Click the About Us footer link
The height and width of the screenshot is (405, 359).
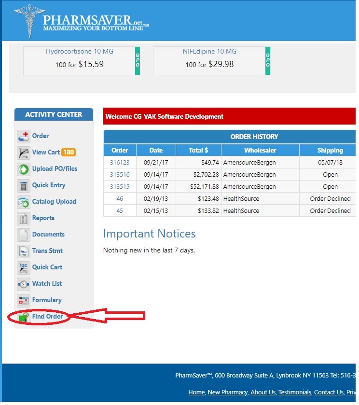tap(263, 392)
